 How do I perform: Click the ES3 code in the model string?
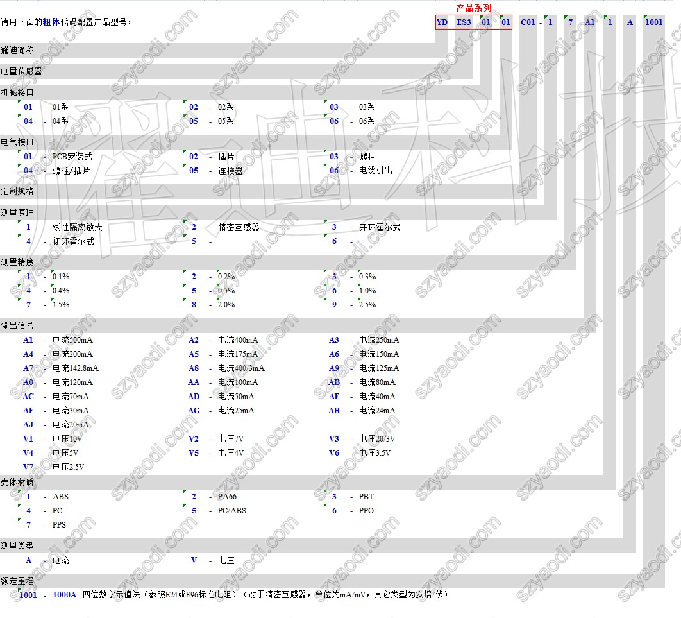click(464, 22)
